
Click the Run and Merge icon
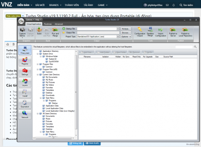click(x=55, y=32)
